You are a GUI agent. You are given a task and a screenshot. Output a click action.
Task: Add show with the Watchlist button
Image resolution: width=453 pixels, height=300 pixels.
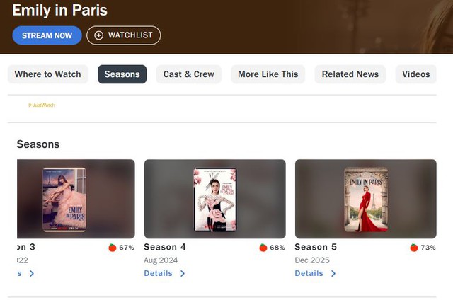124,35
